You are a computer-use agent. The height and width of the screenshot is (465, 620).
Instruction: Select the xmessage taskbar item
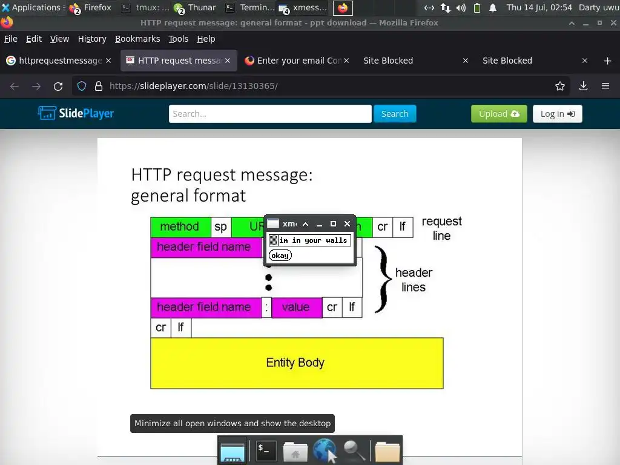tap(303, 7)
